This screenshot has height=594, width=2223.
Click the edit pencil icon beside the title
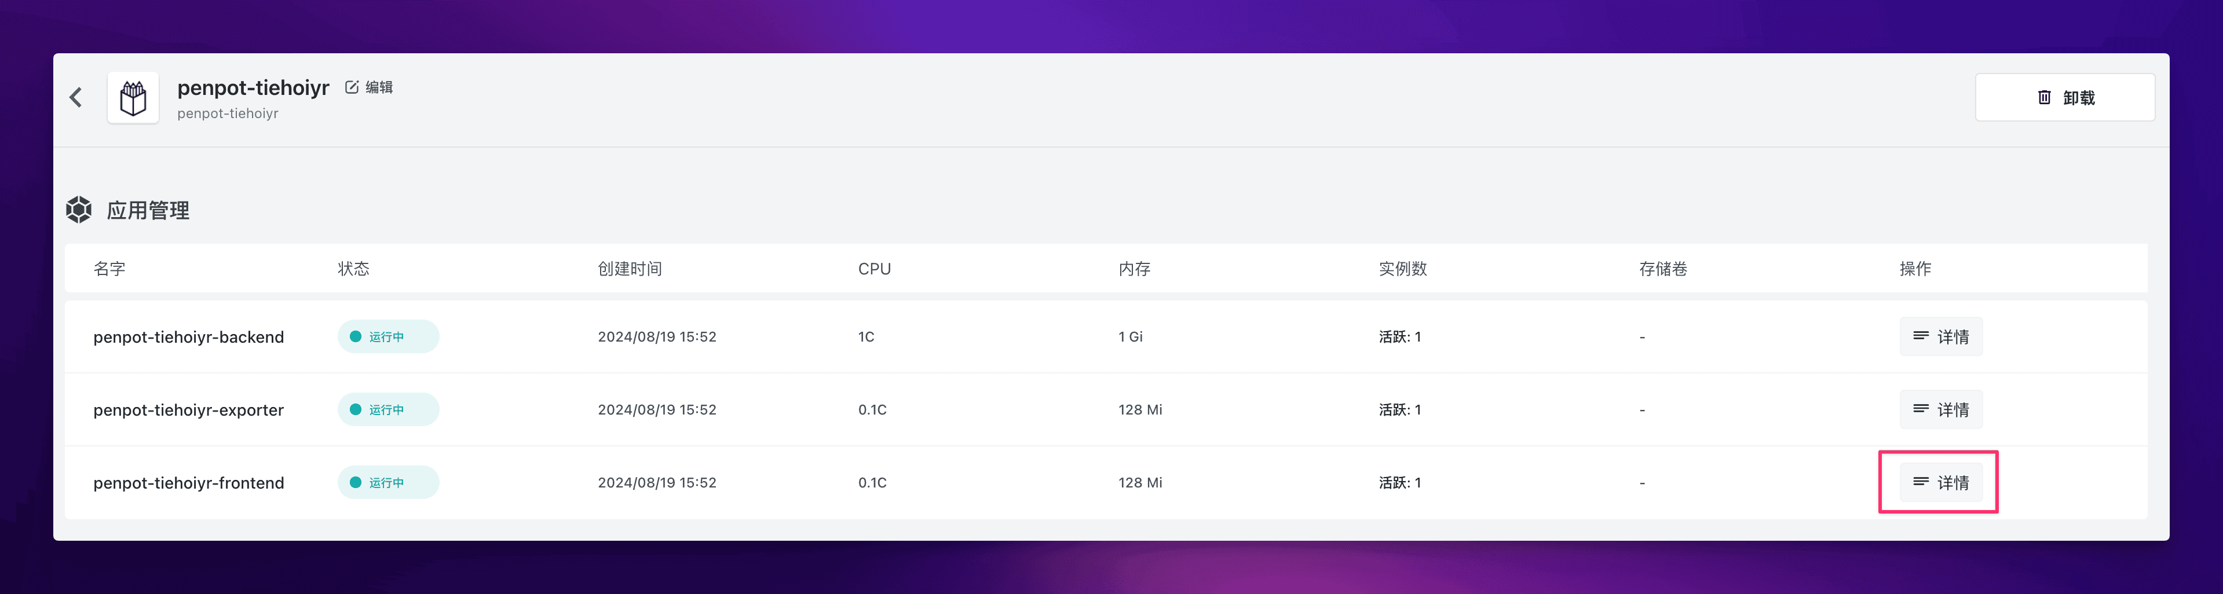pos(352,87)
